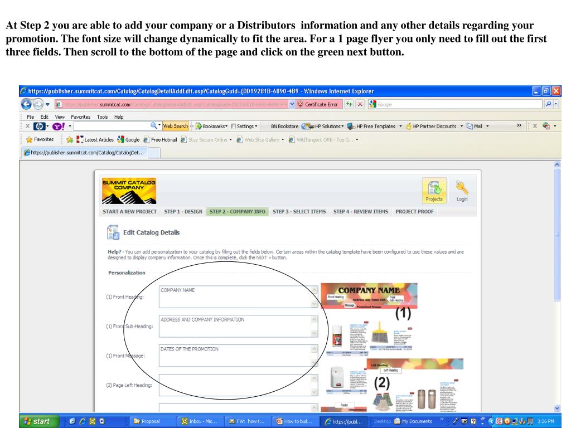Go to Step 4 - Review Items tab
Viewport: 571px width, 428px height.
click(361, 211)
